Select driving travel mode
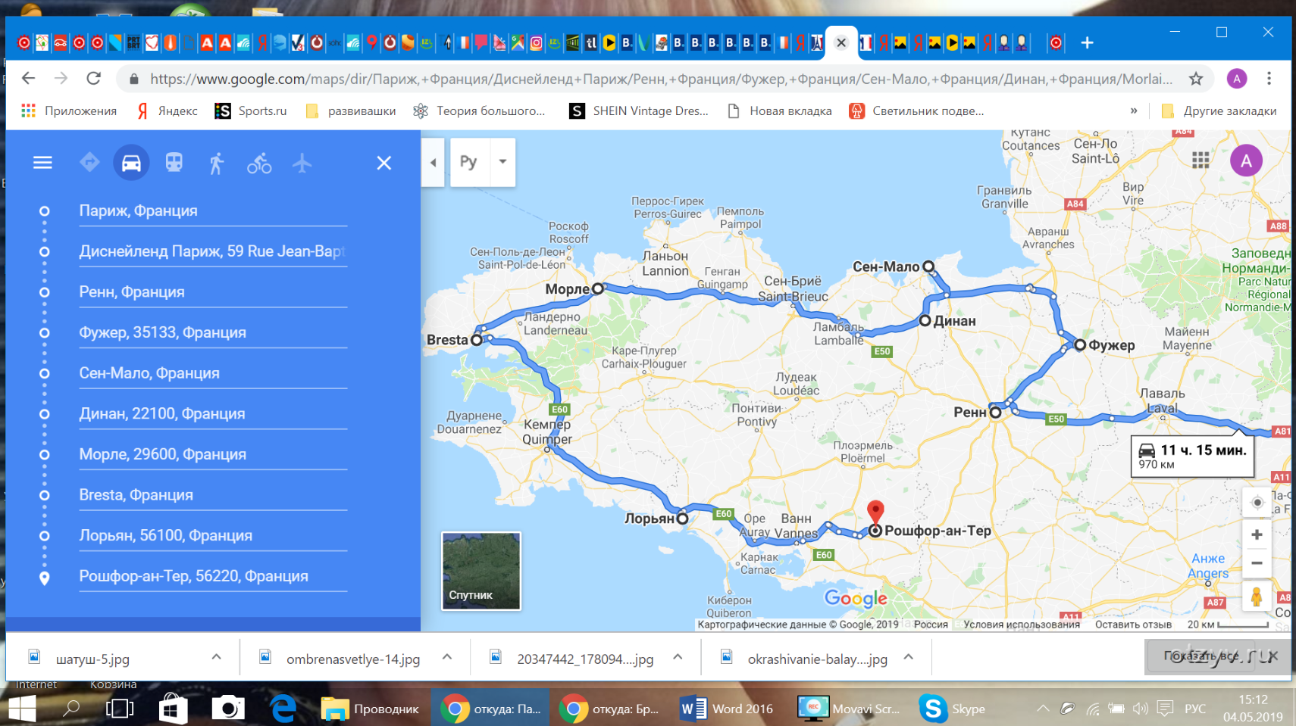This screenshot has height=726, width=1296. tap(131, 163)
